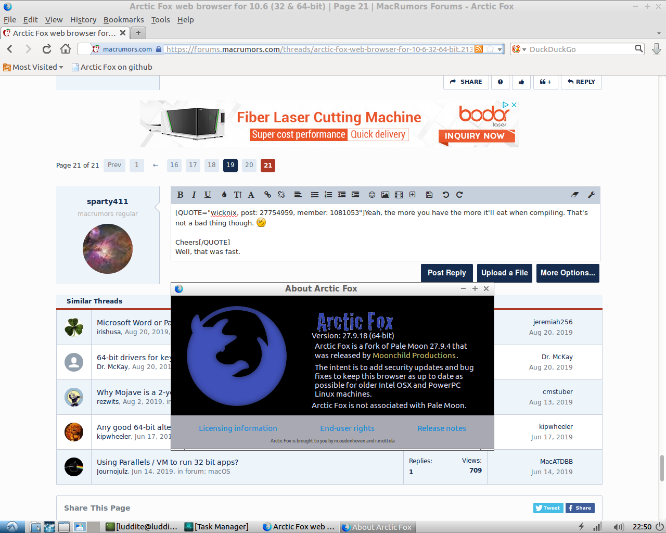Click the outdent icon
Viewport: 666px width, 533px height.
coord(342,195)
